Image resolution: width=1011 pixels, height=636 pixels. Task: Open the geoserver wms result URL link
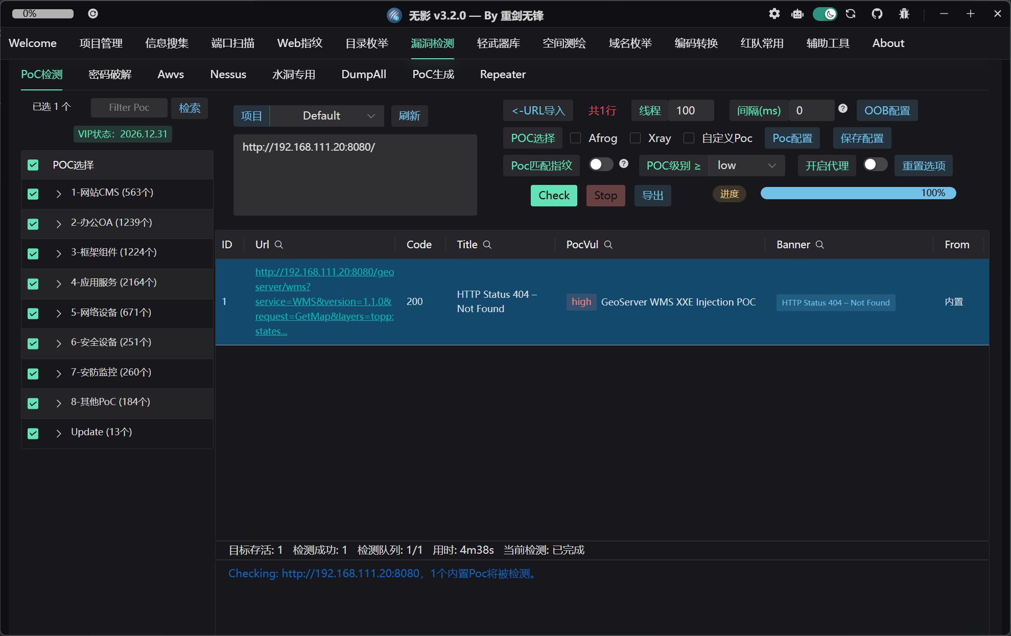coord(324,301)
